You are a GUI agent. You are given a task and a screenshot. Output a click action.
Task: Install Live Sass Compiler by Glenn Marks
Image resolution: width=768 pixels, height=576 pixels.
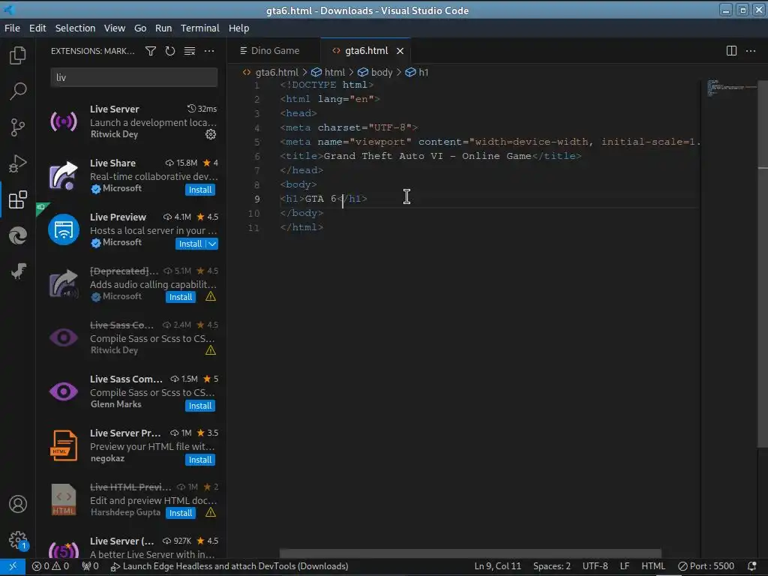click(199, 406)
